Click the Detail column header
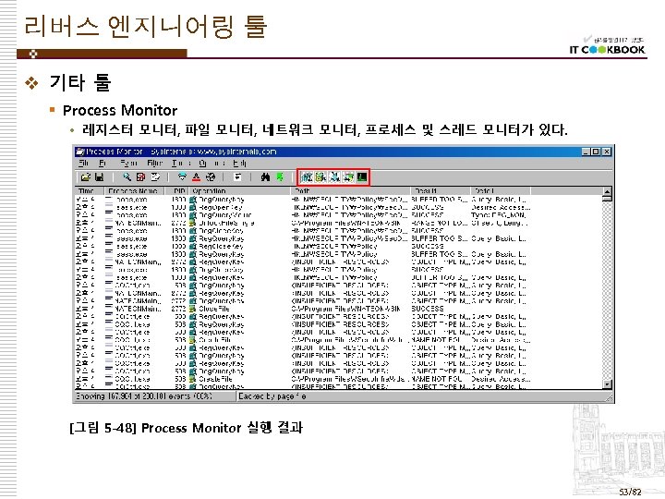 click(x=501, y=191)
